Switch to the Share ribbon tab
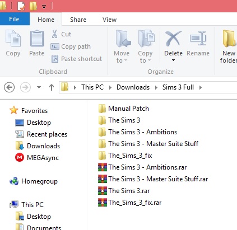Image resolution: width=237 pixels, height=230 pixels. 78,20
